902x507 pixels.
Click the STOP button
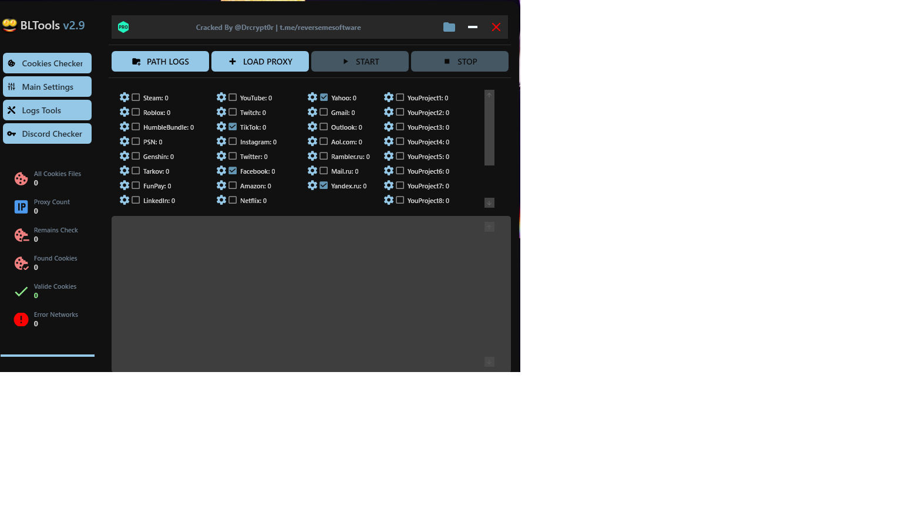coord(460,62)
